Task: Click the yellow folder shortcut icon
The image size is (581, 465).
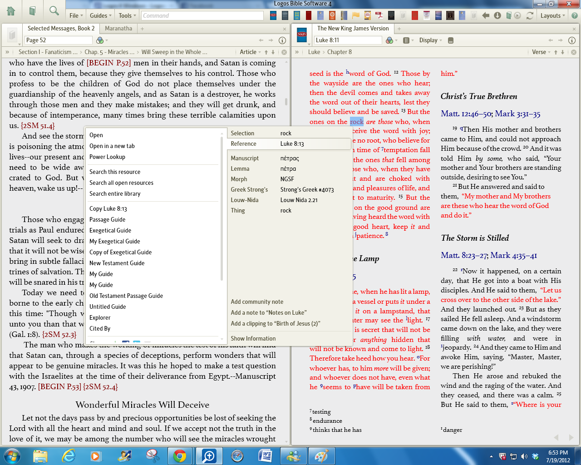Action: pos(356,15)
